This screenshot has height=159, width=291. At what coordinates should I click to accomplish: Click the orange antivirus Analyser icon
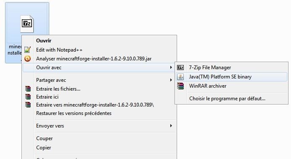tap(27, 59)
